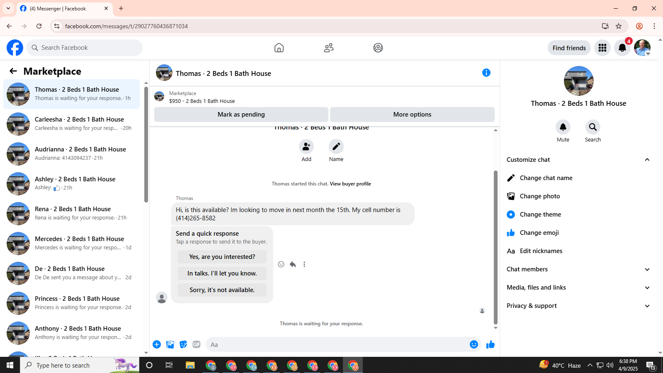Select Change theme option
The image size is (663, 373).
pyautogui.click(x=578, y=215)
